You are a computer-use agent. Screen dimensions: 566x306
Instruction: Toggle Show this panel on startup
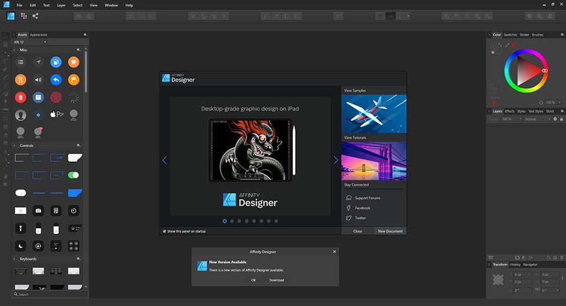164,231
